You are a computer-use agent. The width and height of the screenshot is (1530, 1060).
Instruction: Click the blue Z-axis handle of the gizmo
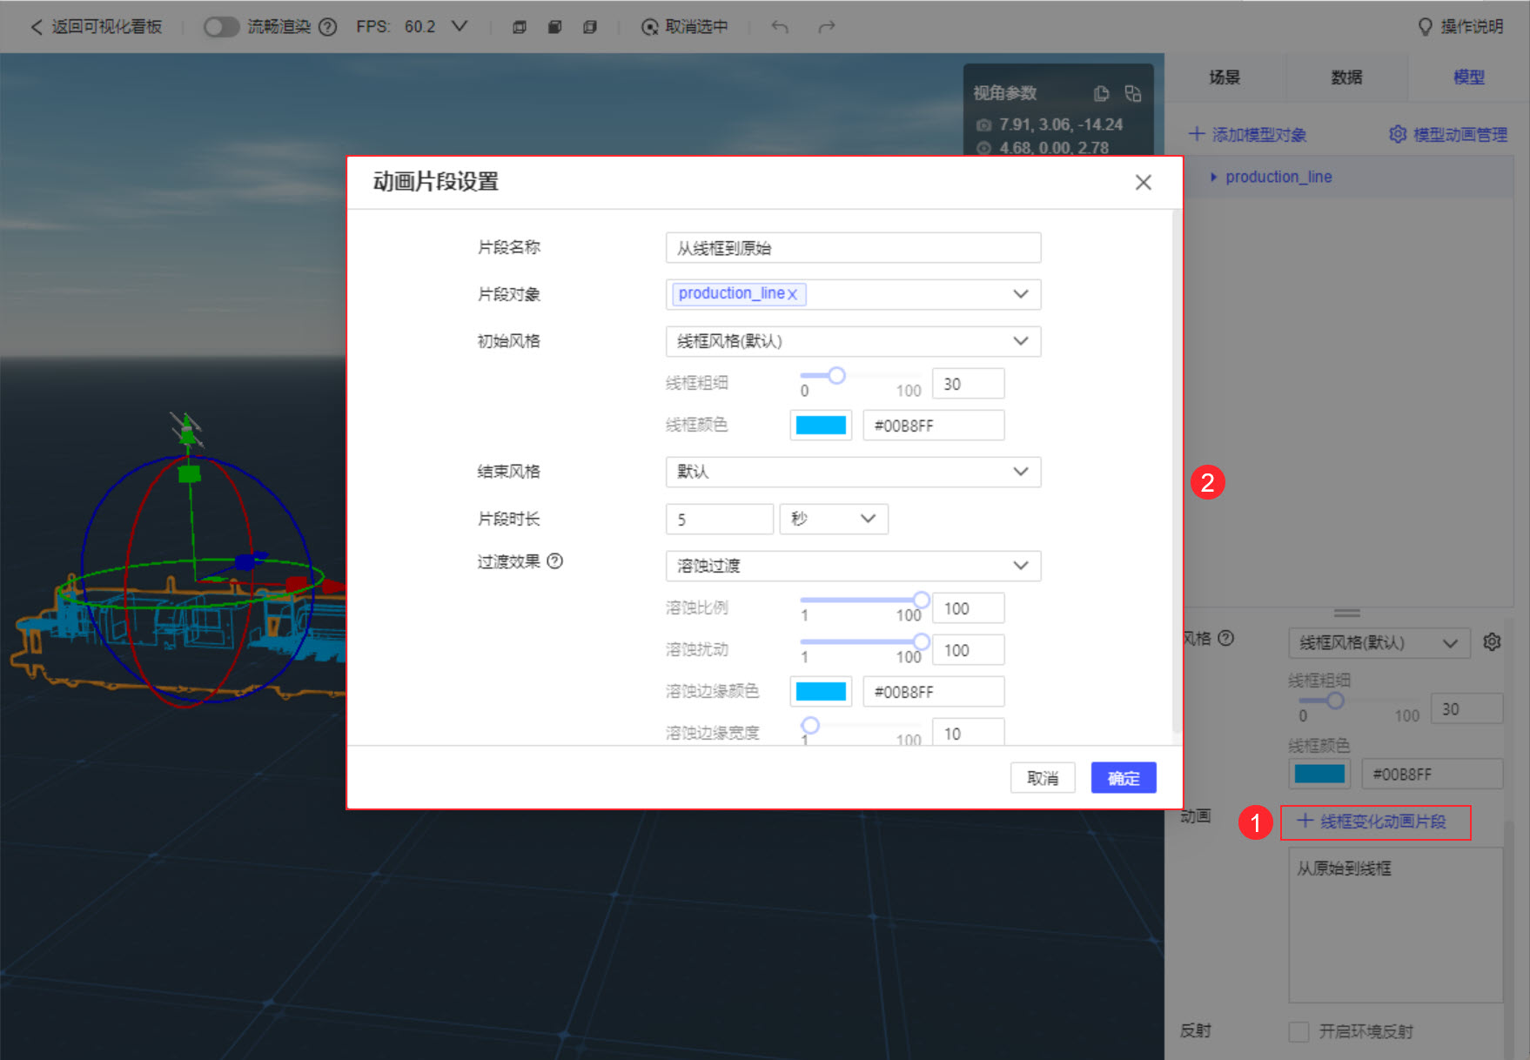coord(245,562)
